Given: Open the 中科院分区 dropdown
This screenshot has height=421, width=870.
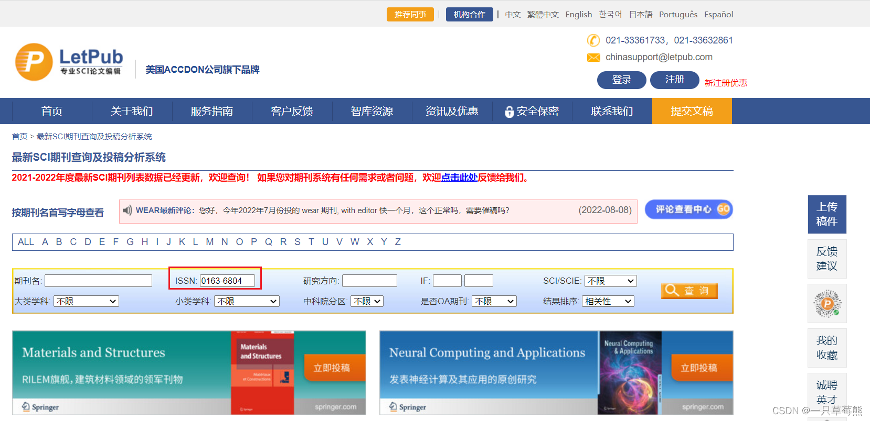Looking at the screenshot, I should 367,302.
